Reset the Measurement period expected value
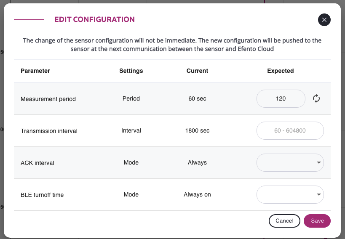 click(x=316, y=98)
